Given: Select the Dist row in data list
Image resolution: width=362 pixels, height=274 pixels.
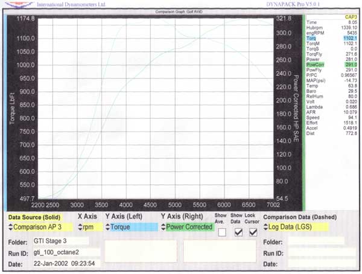Looking at the screenshot, I should pos(331,133).
